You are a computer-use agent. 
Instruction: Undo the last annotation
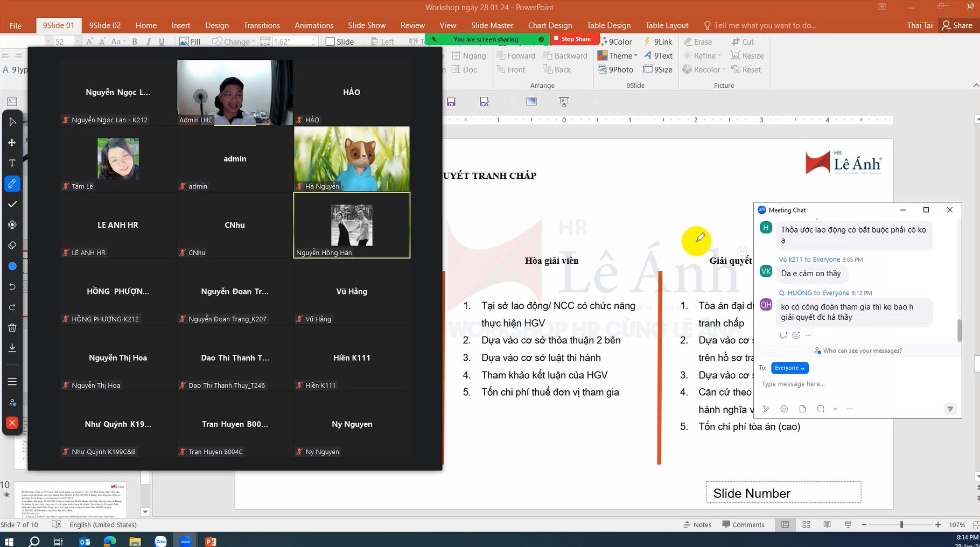pos(12,286)
